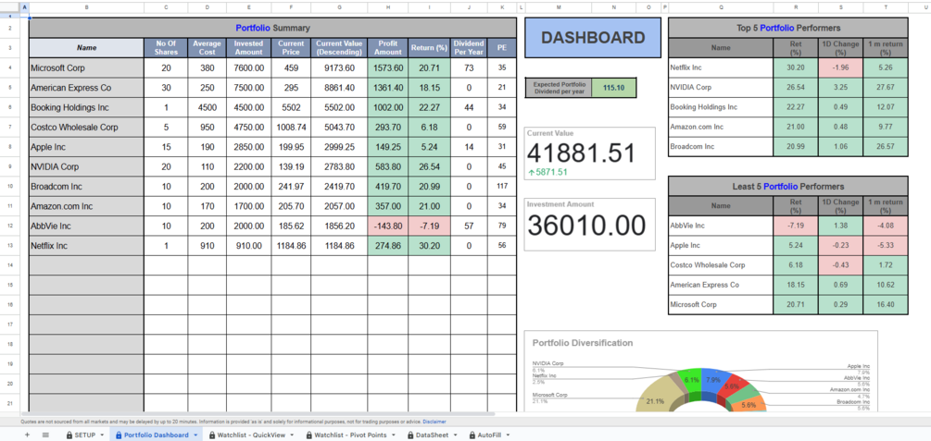Click the Portfolio Summary title cell
Image resolution: width=931 pixels, height=441 pixels.
click(x=272, y=28)
